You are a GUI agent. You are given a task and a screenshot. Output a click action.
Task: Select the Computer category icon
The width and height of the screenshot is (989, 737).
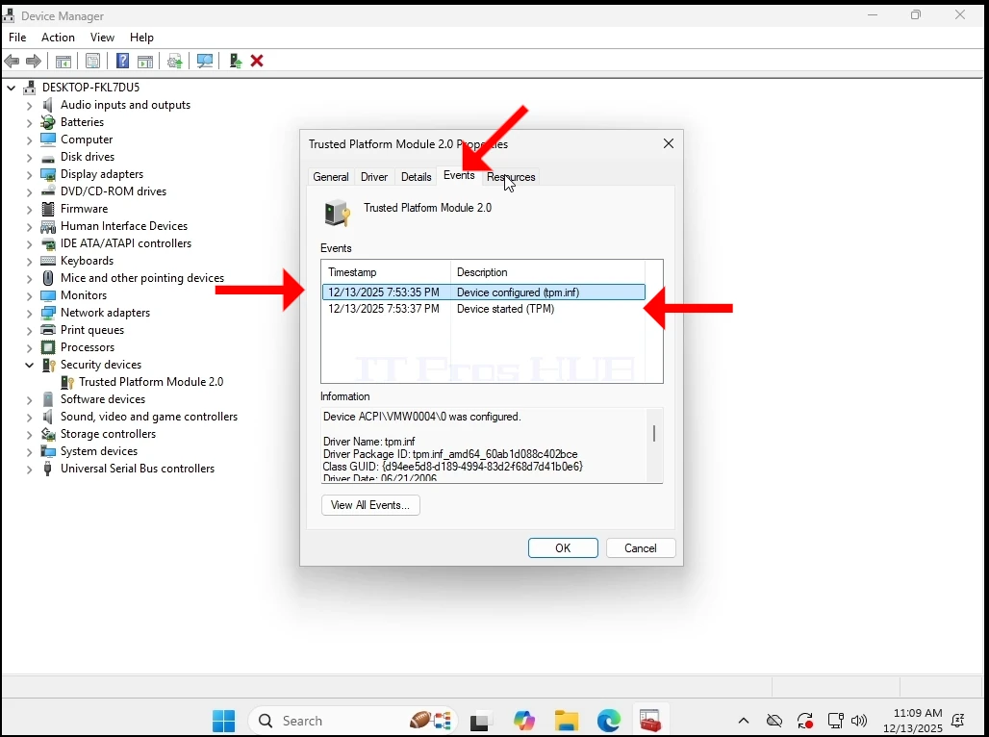coord(48,140)
